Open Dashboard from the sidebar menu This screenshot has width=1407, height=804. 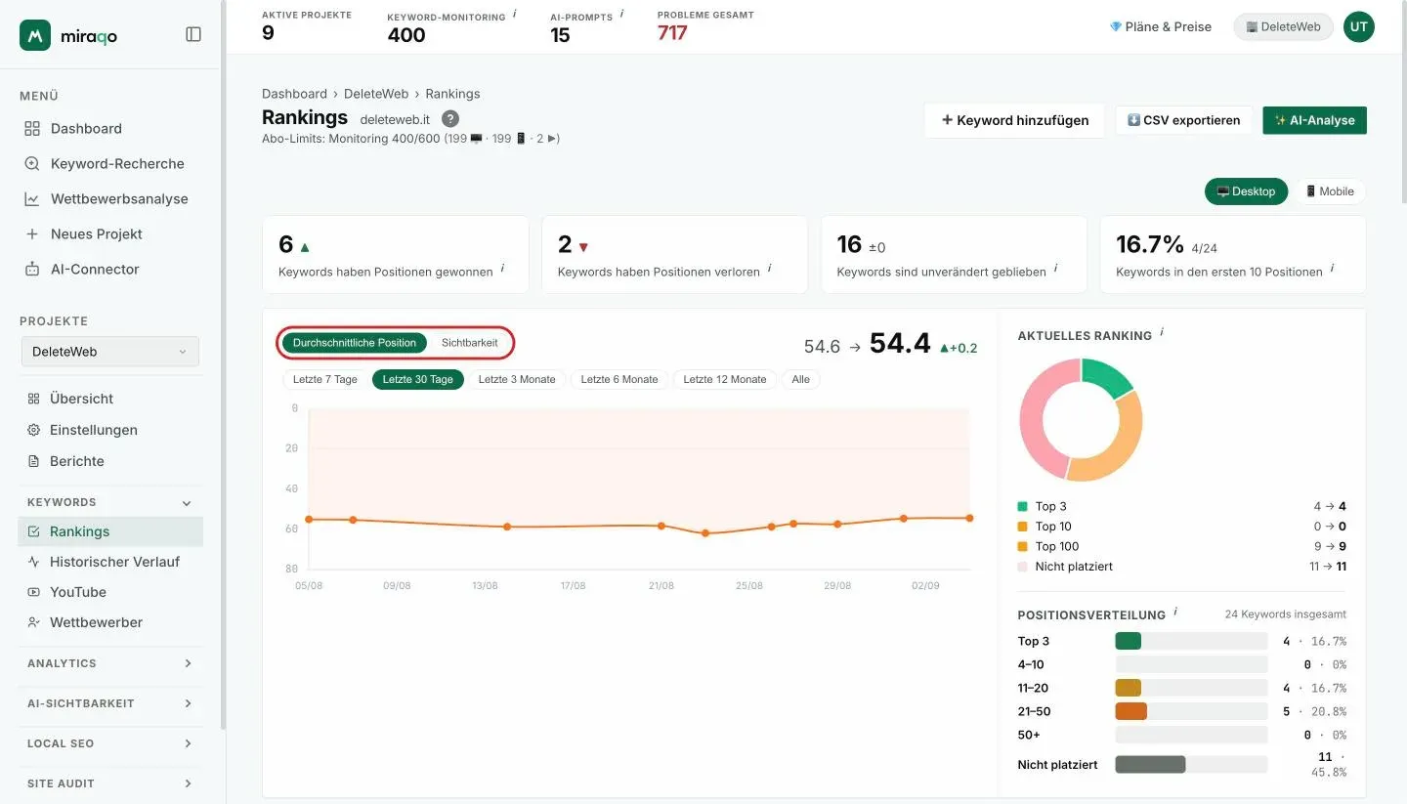[86, 128]
